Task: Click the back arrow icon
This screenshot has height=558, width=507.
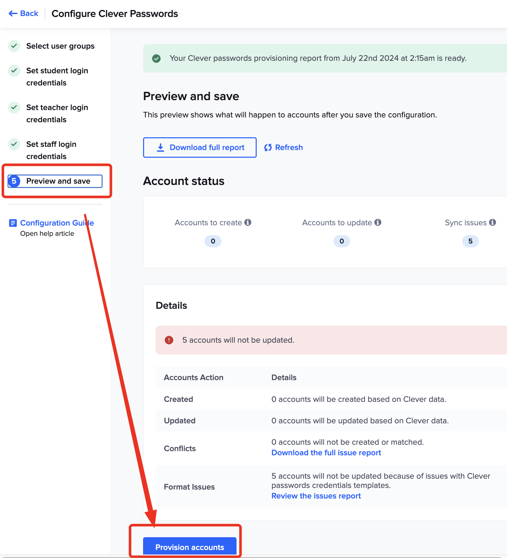Action: click(13, 13)
